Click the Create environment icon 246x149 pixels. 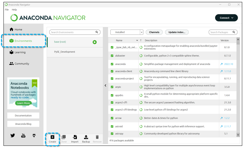coord(52,137)
